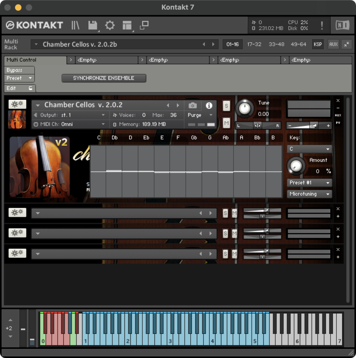Adjust the Tune knob

244,109
